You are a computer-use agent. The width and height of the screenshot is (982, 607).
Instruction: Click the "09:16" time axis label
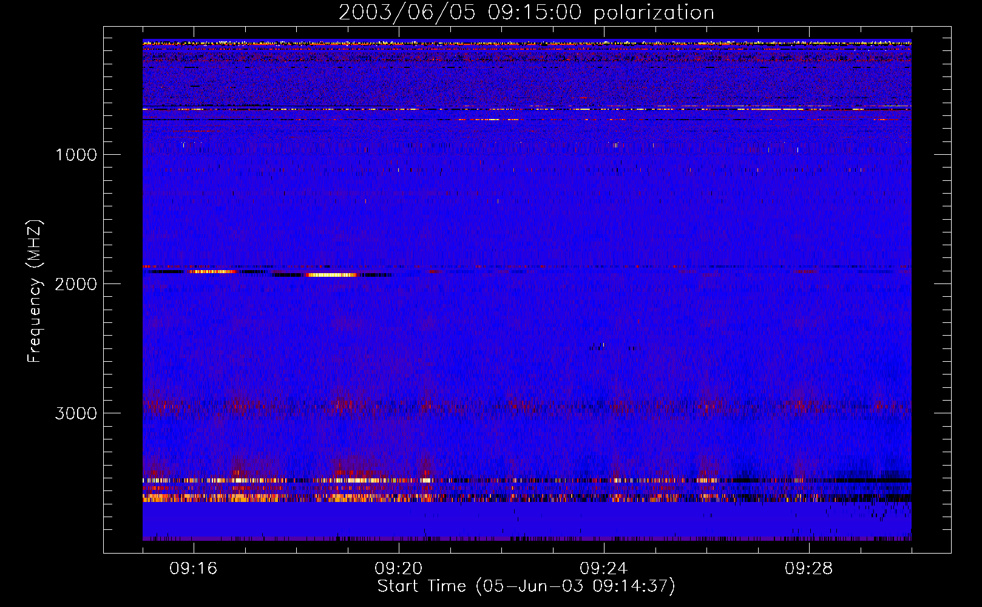[194, 569]
